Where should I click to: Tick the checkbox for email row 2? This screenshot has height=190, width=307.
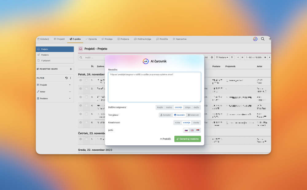click(87, 88)
